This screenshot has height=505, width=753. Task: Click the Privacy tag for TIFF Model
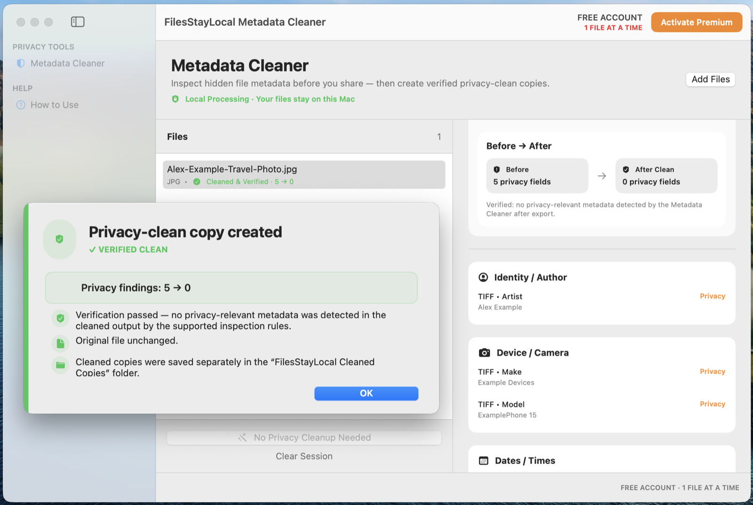[713, 404]
